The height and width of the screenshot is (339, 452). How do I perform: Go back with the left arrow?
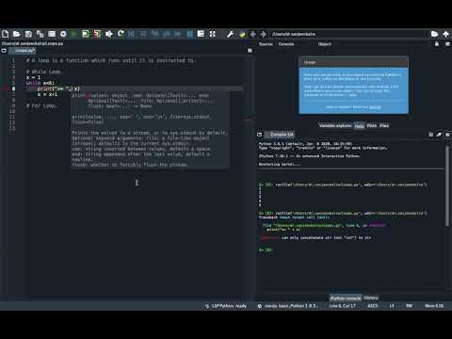point(252,34)
